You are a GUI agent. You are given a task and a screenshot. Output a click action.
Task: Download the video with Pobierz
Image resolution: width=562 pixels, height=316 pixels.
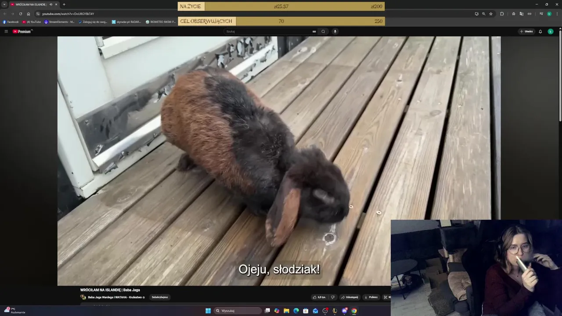(x=371, y=297)
